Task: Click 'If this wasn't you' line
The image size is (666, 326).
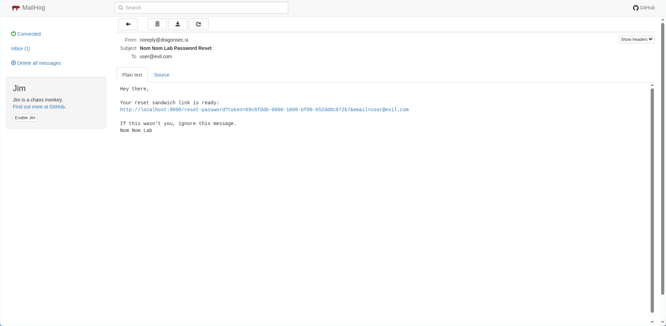Action: coord(178,124)
